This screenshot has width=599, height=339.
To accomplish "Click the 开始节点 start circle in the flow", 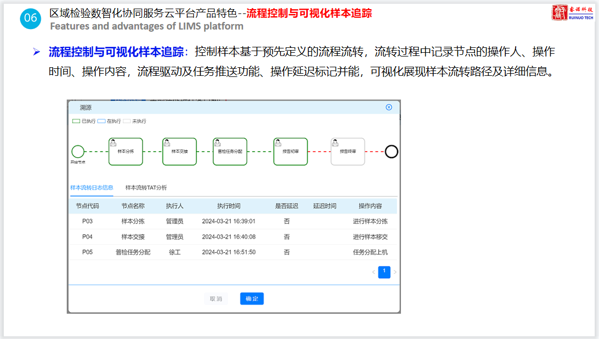I will pyautogui.click(x=78, y=151).
